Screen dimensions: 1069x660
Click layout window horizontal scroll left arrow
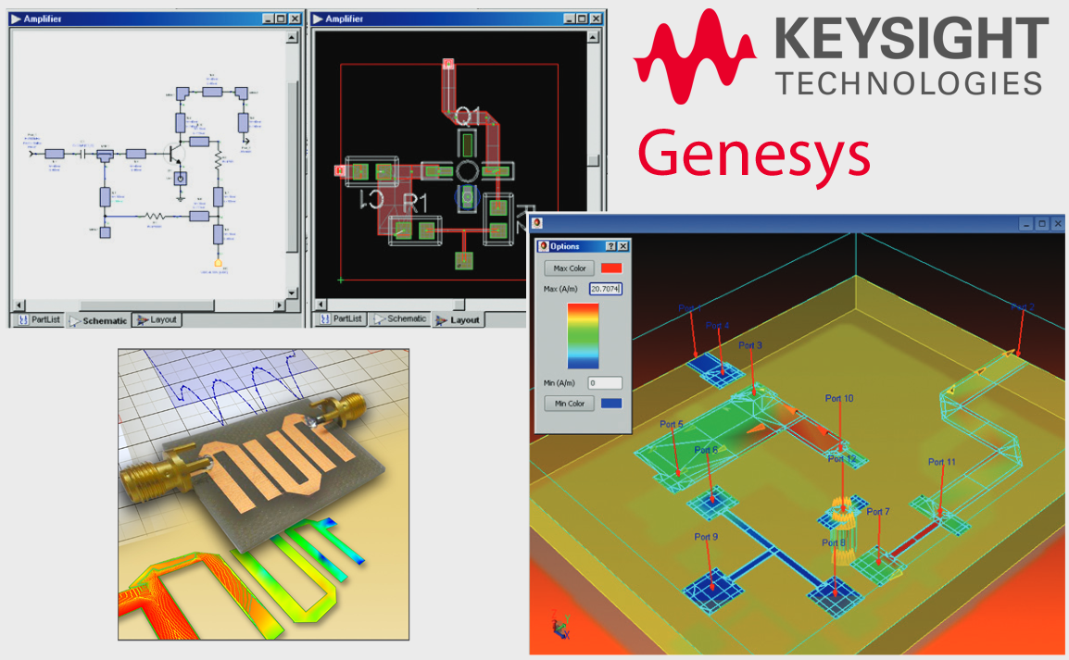(x=321, y=305)
